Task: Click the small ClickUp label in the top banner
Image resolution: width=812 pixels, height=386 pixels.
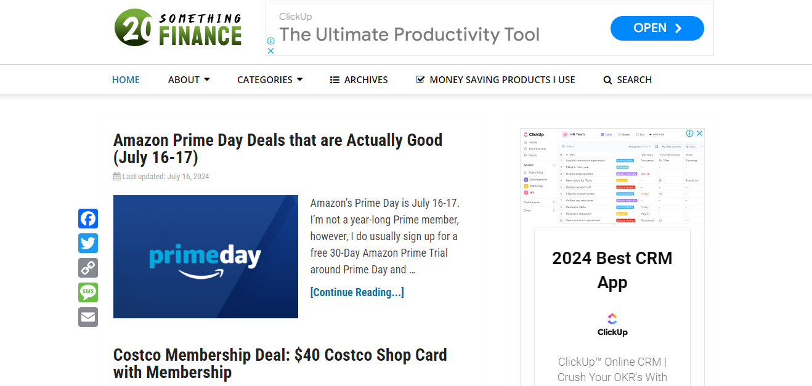Action: pos(296,17)
